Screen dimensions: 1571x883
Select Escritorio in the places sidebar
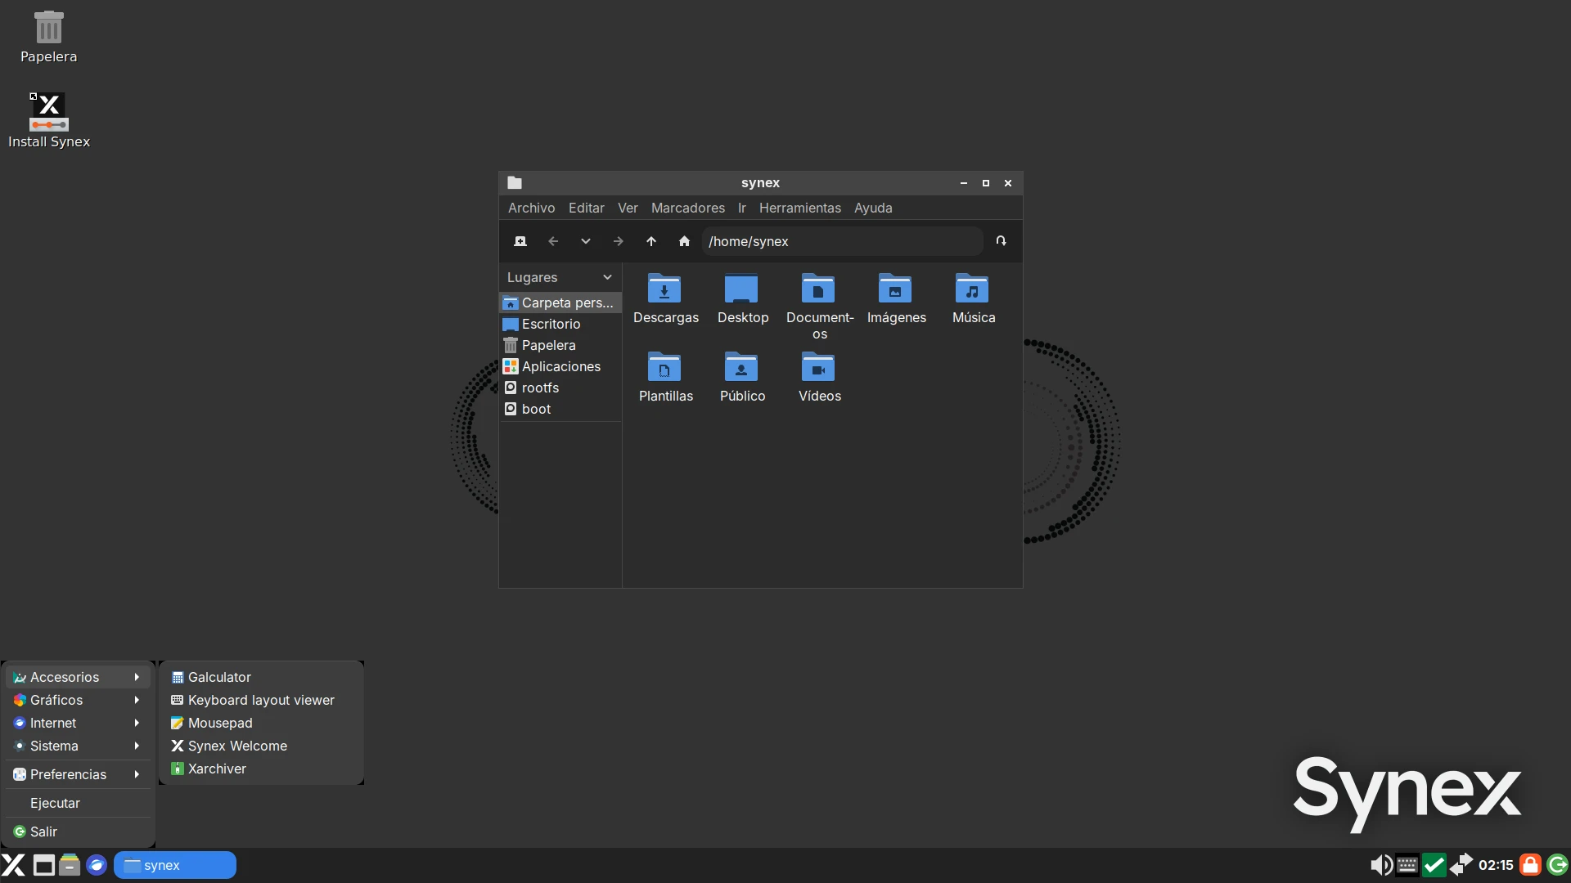click(x=560, y=324)
